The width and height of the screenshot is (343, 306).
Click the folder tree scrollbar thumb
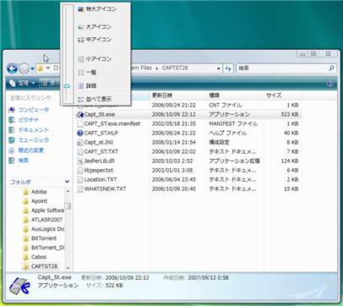(x=68, y=206)
